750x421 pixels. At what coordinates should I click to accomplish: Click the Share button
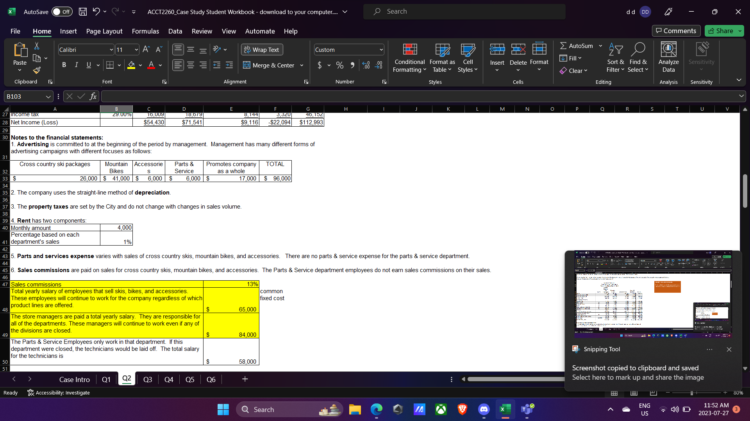[721, 31]
